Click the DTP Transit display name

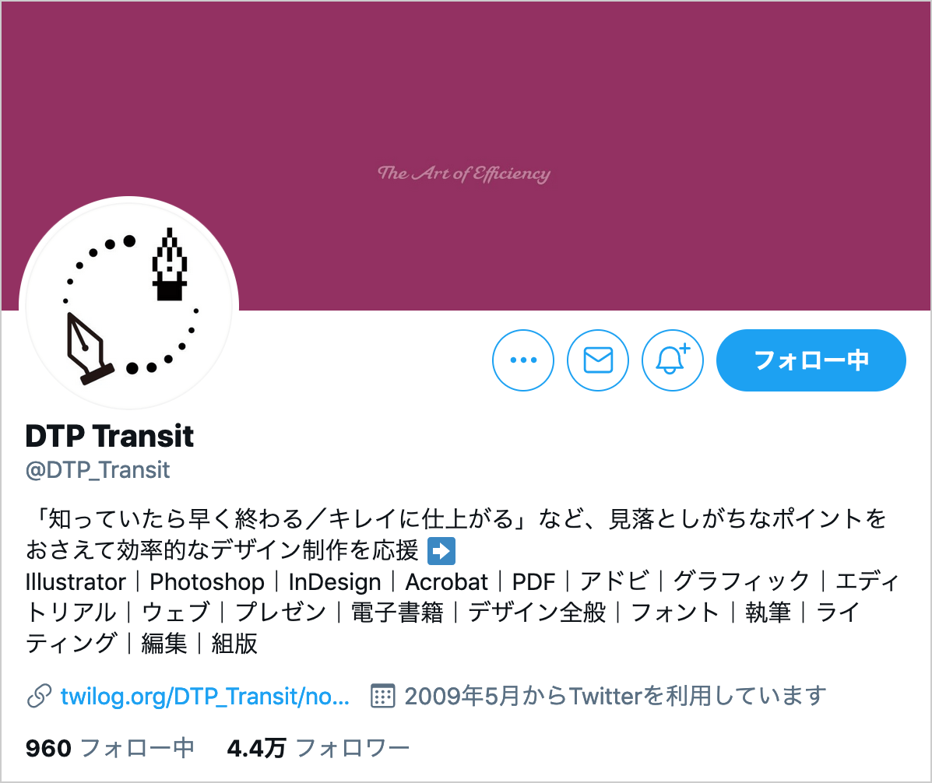coord(109,436)
